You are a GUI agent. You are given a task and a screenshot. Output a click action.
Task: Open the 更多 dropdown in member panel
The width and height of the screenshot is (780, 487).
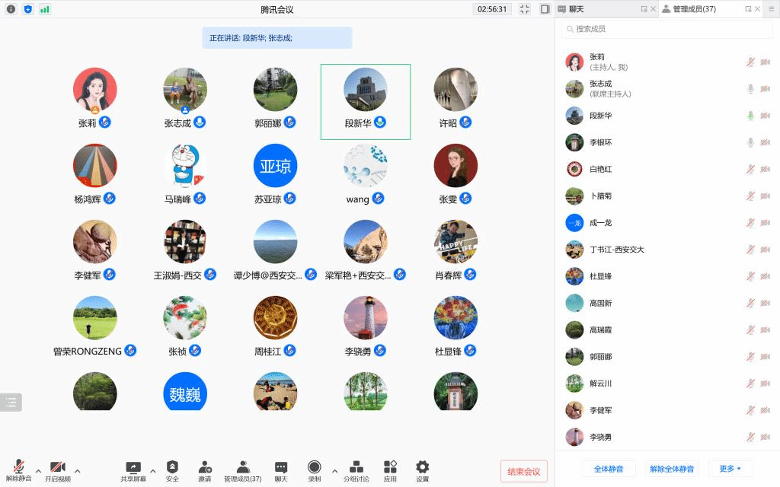[730, 469]
